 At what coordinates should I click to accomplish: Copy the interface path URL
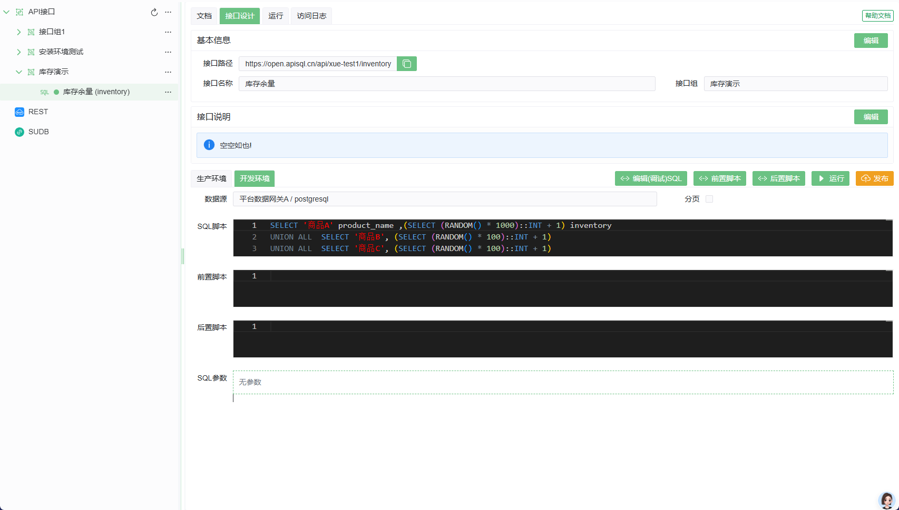pyautogui.click(x=407, y=64)
